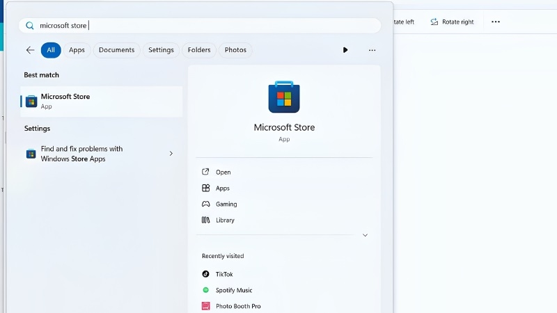Image resolution: width=557 pixels, height=313 pixels.
Task: Switch to the Apps filter tab
Action: pyautogui.click(x=77, y=50)
